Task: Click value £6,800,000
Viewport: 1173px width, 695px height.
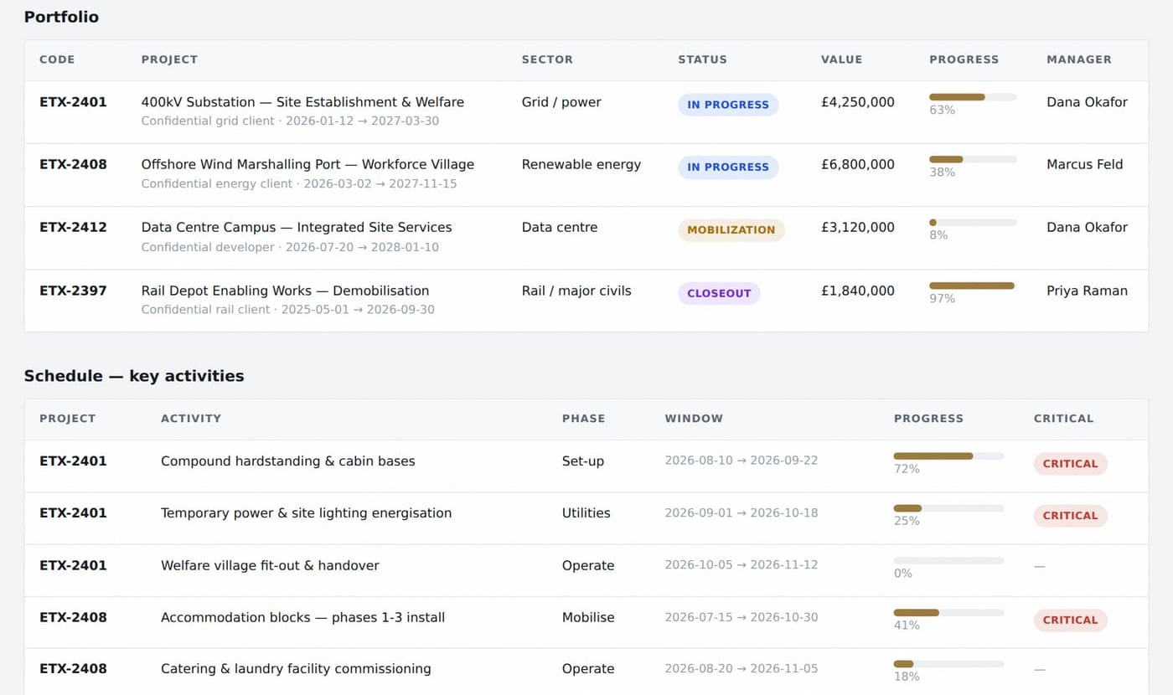Action: coord(858,164)
